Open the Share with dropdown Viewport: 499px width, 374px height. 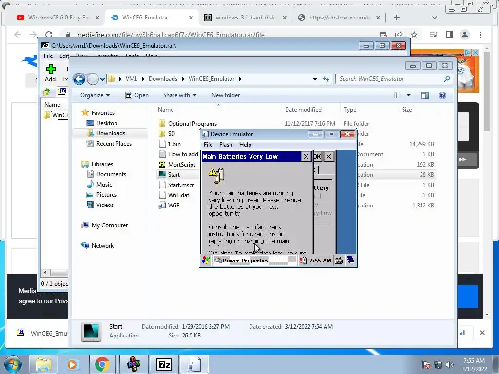(180, 95)
